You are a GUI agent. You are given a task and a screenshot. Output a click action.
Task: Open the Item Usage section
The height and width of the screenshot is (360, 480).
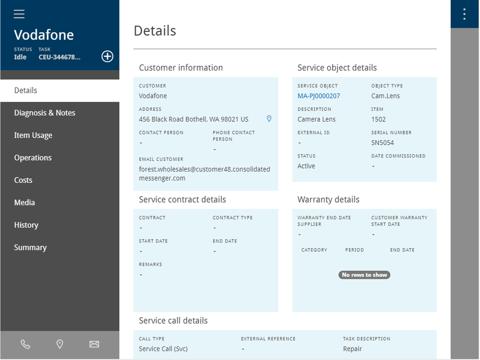(33, 135)
